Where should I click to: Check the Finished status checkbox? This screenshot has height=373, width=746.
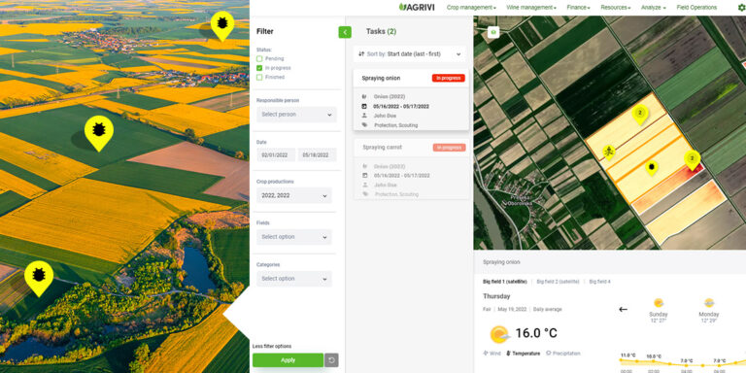259,77
